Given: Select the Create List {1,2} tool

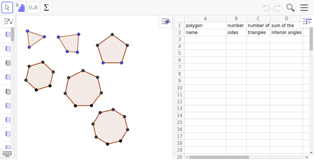Looking at the screenshot, I should pos(33,7).
